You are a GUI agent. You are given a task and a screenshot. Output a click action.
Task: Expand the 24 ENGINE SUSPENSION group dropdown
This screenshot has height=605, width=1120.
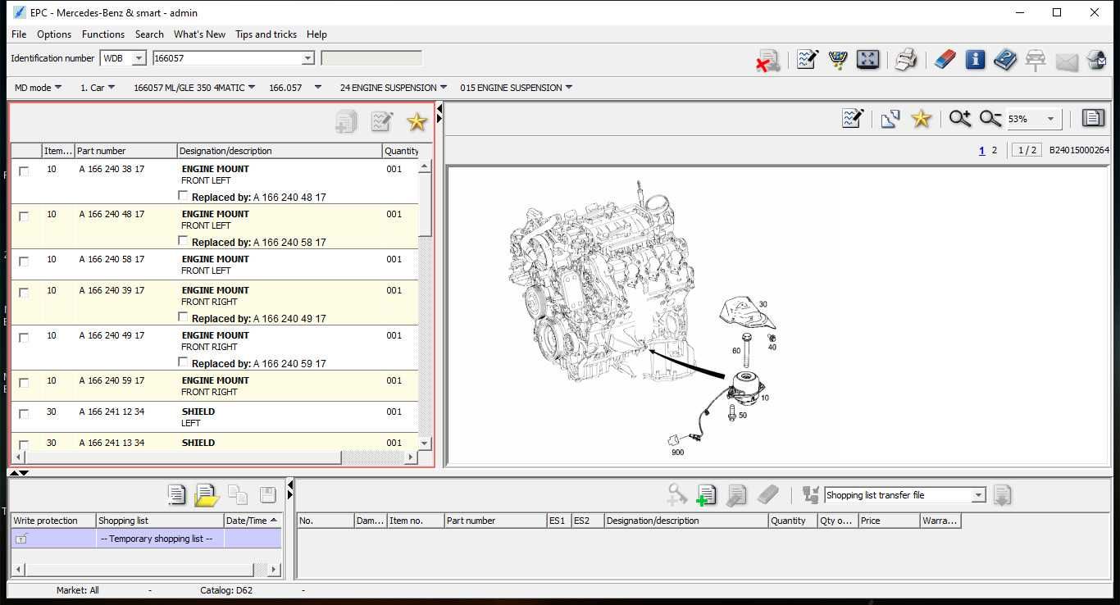tap(394, 88)
